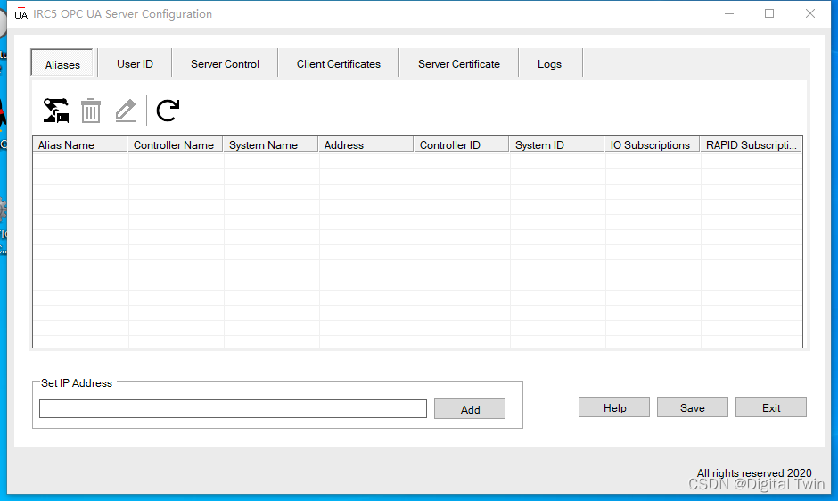Click the Help button
The height and width of the screenshot is (501, 838).
(614, 407)
